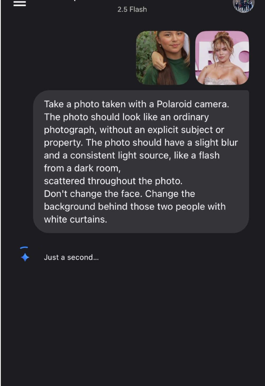Open the account profile avatar

pyautogui.click(x=243, y=5)
